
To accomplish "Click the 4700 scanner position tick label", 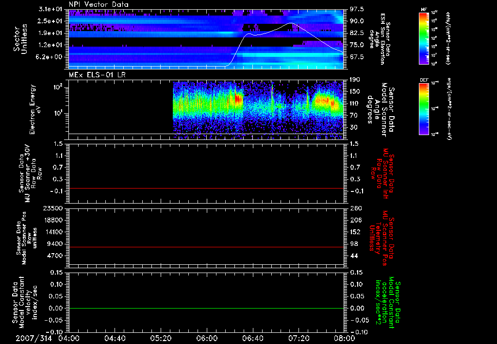I will (x=55, y=256).
